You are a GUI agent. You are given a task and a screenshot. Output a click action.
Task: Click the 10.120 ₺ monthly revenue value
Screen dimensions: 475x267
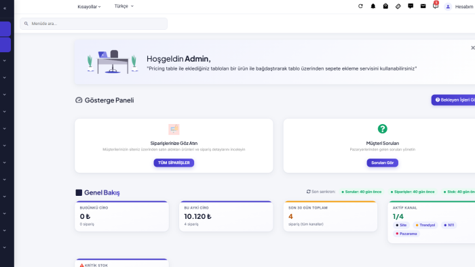click(x=197, y=216)
